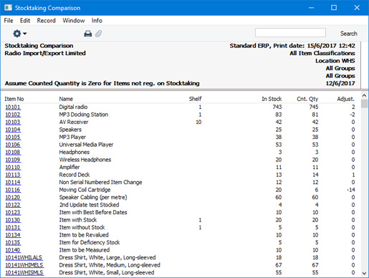Click the 'Adjust.' column header
The image size is (369, 278).
[345, 99]
